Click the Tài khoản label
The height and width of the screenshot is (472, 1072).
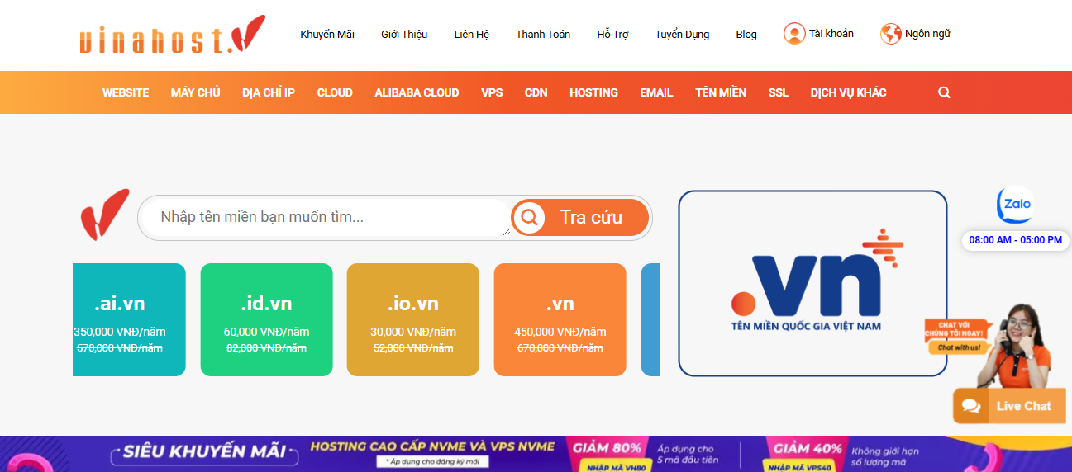tap(831, 34)
